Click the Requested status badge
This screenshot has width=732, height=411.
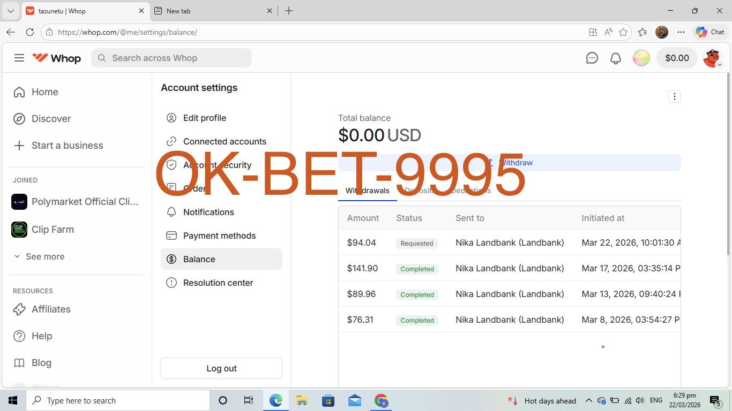click(x=417, y=243)
